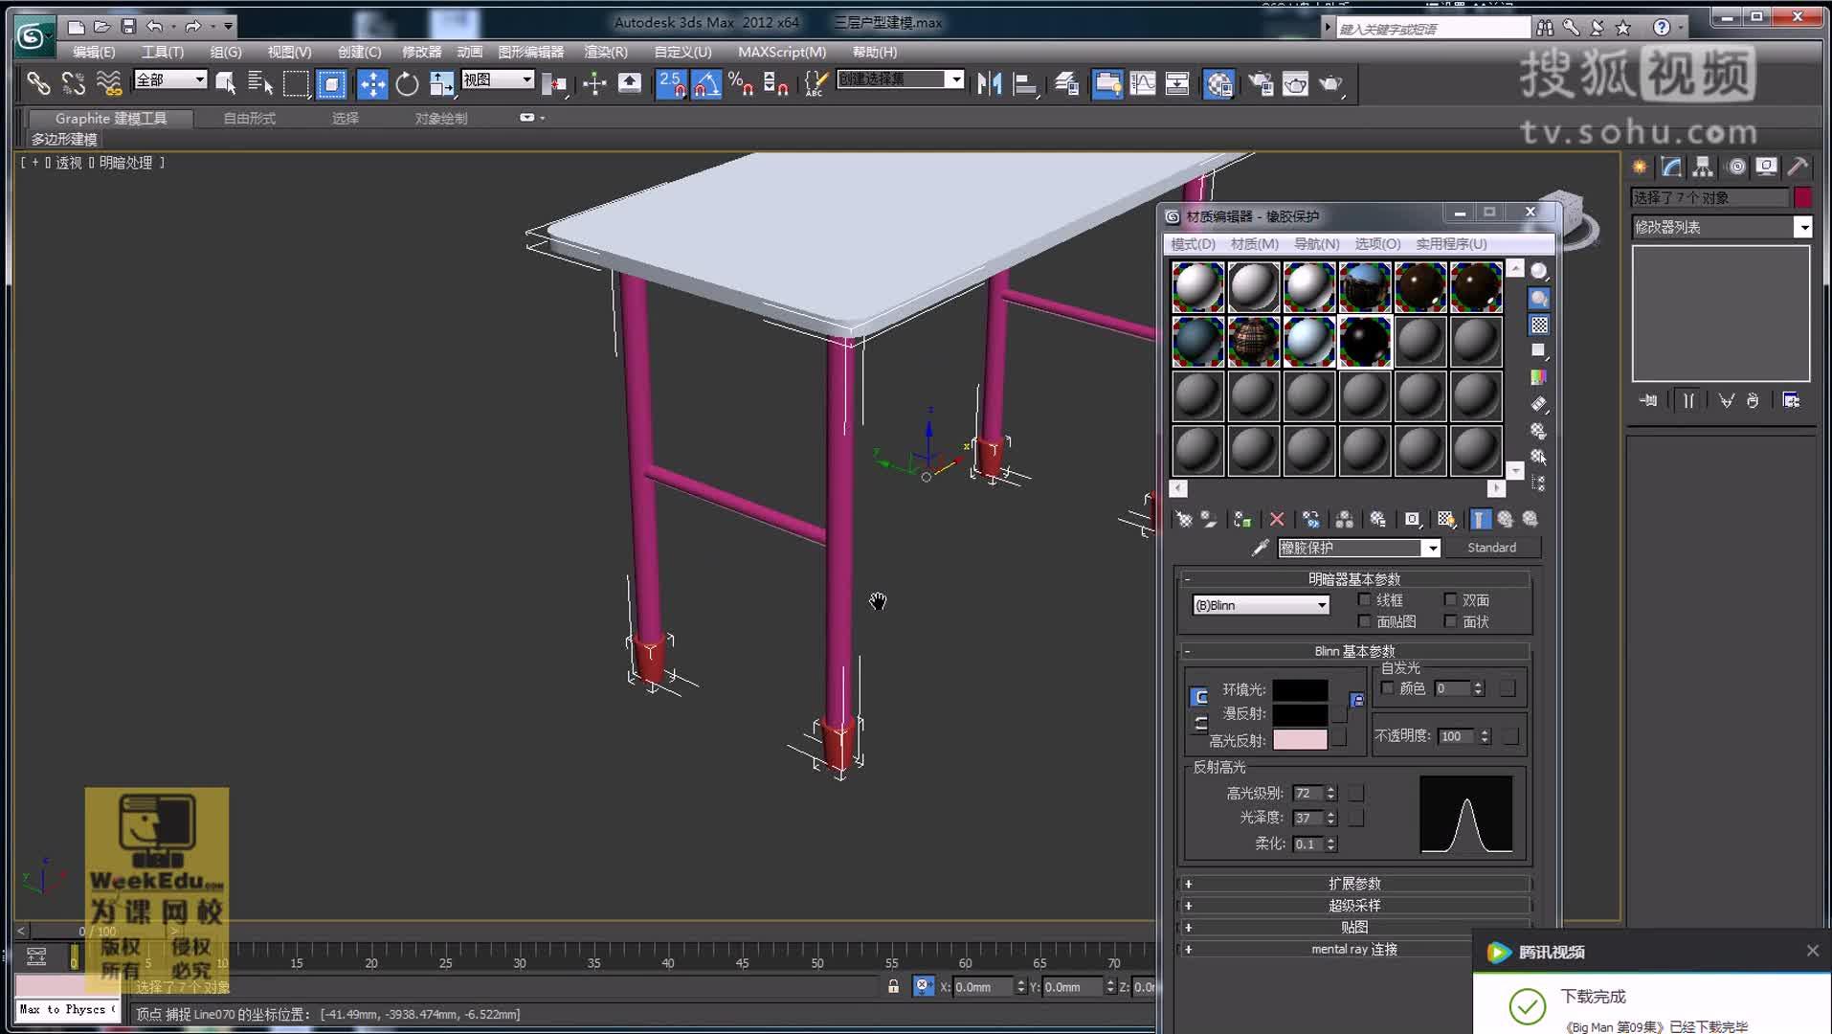The height and width of the screenshot is (1034, 1832).
Task: Pick material from object using the eyedropper
Action: click(1262, 547)
